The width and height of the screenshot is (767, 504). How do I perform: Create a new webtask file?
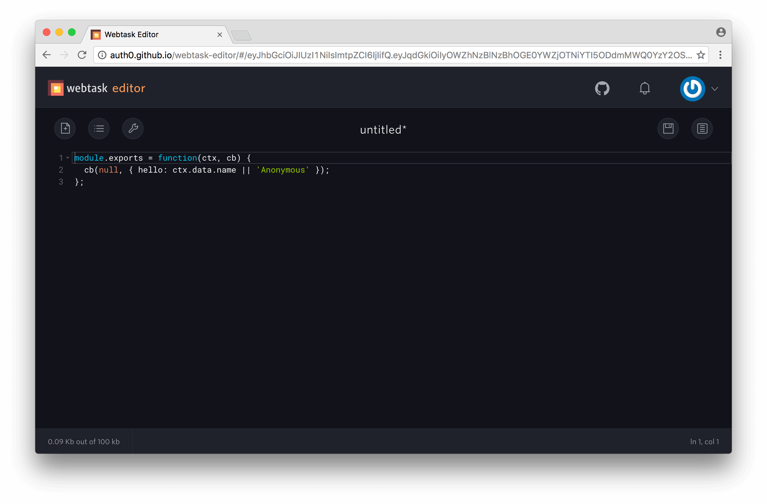(x=65, y=129)
